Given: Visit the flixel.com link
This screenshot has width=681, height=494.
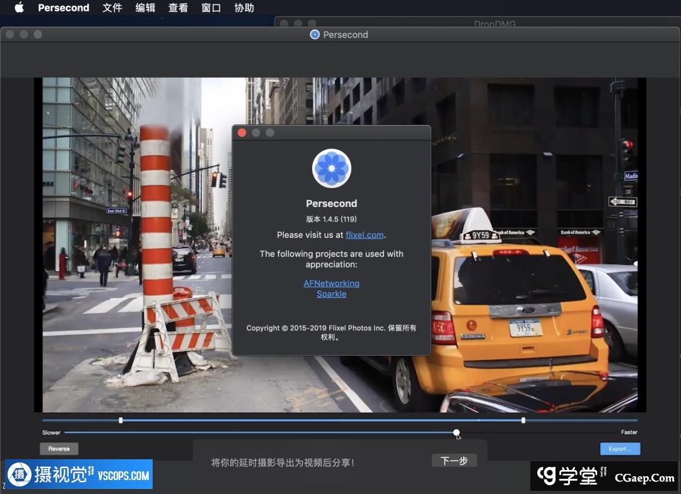Looking at the screenshot, I should [364, 235].
